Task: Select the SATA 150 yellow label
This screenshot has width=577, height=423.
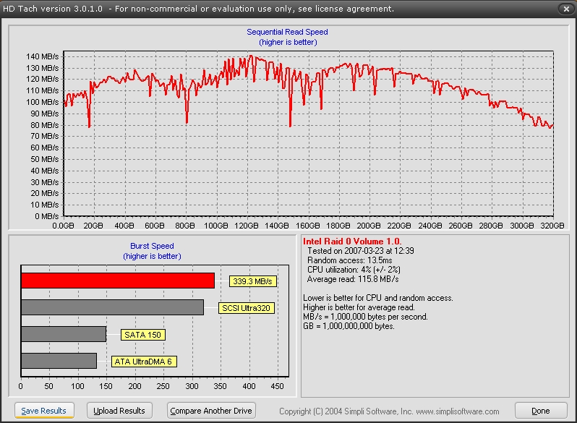Action: (142, 335)
